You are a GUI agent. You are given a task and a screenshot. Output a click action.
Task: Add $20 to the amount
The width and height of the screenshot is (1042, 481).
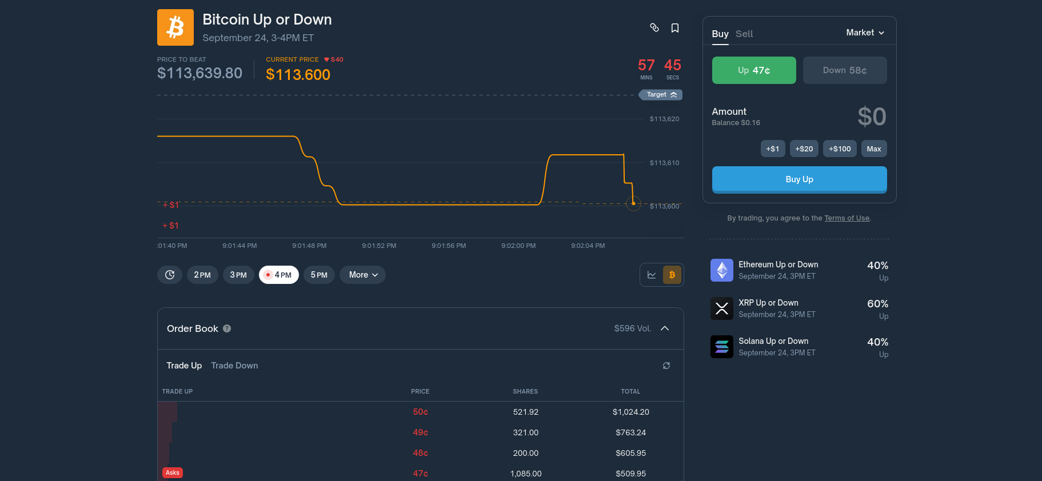804,149
